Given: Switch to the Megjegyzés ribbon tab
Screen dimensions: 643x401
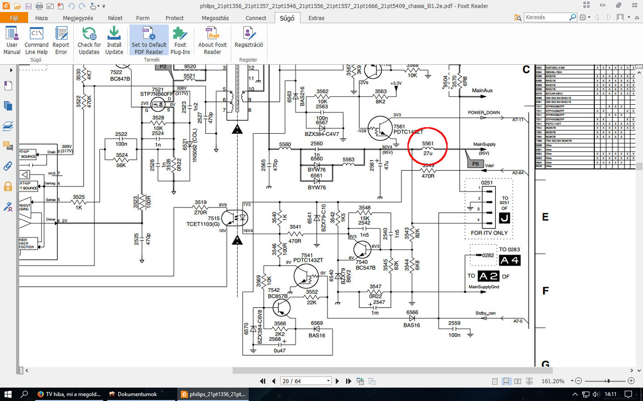Looking at the screenshot, I should coord(78,18).
